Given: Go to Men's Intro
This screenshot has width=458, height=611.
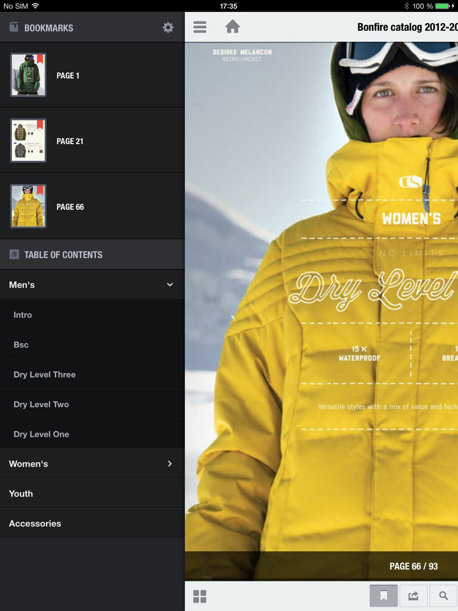Looking at the screenshot, I should coord(92,315).
